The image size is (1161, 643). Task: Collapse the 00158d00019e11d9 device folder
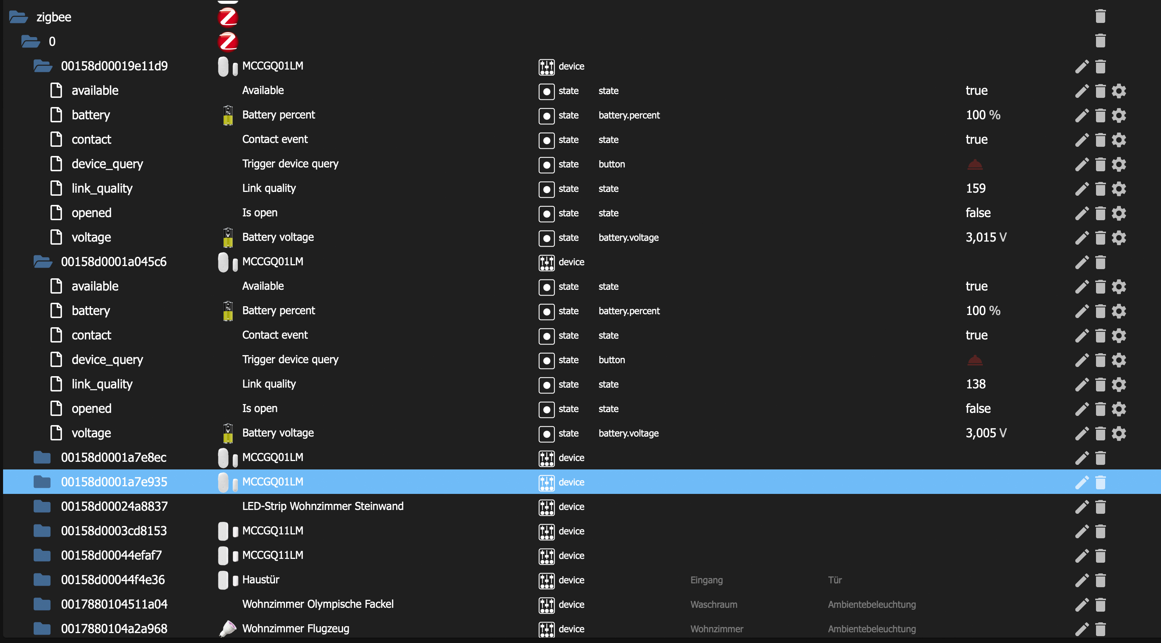pos(43,66)
